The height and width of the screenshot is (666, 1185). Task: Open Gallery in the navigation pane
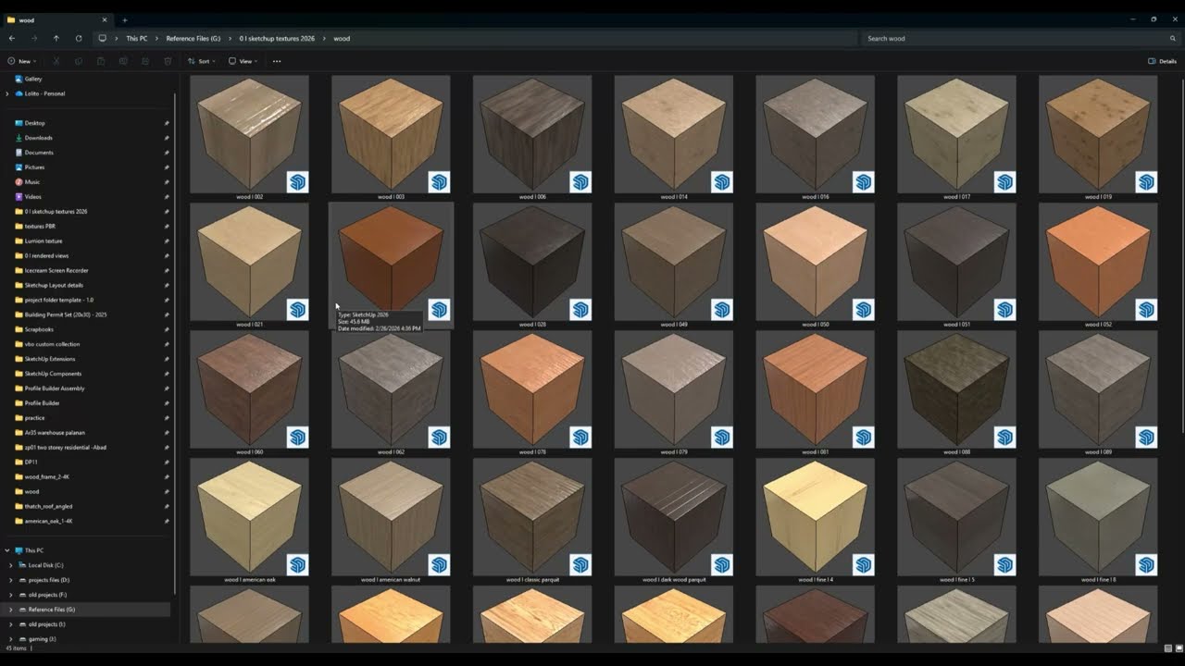(28, 79)
